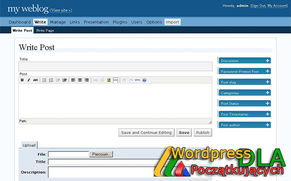
Task: Open the Options menu
Action: (x=154, y=22)
